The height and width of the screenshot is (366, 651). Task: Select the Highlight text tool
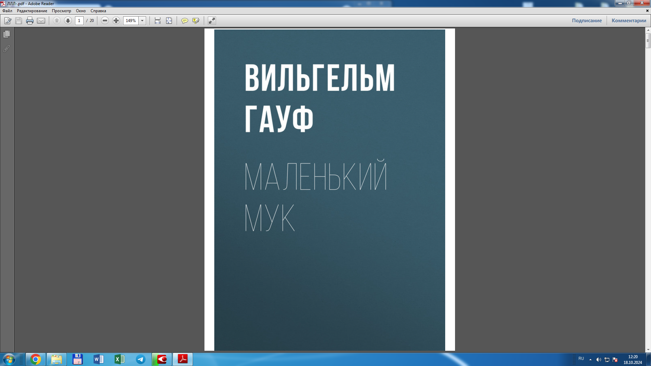[195, 21]
